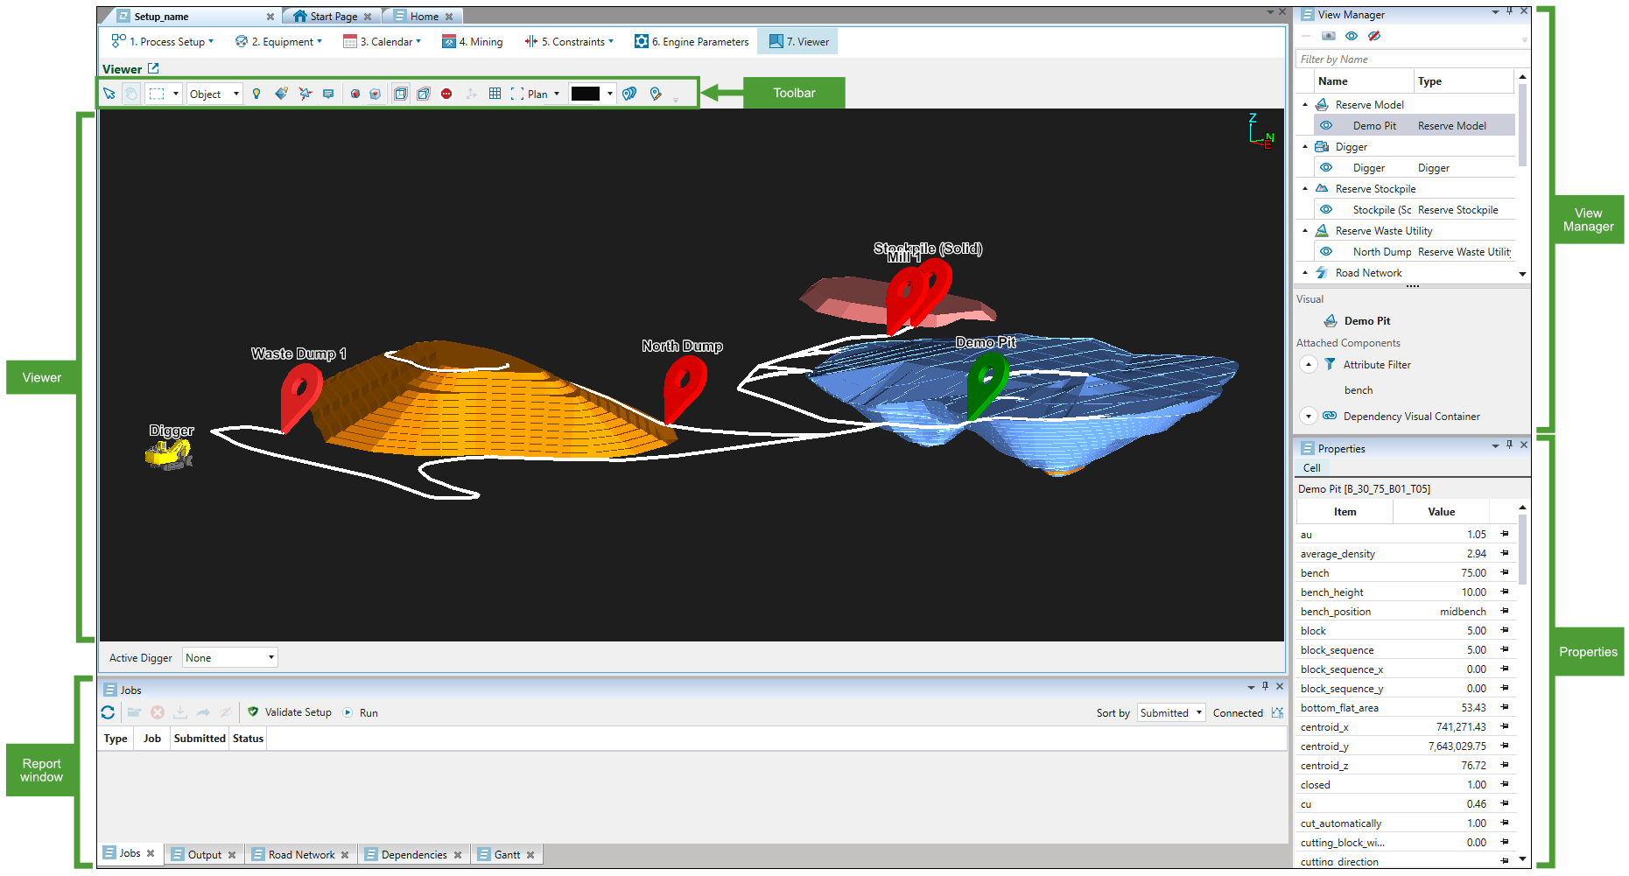Select the arrow pointer tool in Viewer toolbar
Screen dimensions: 1629x876
109,94
